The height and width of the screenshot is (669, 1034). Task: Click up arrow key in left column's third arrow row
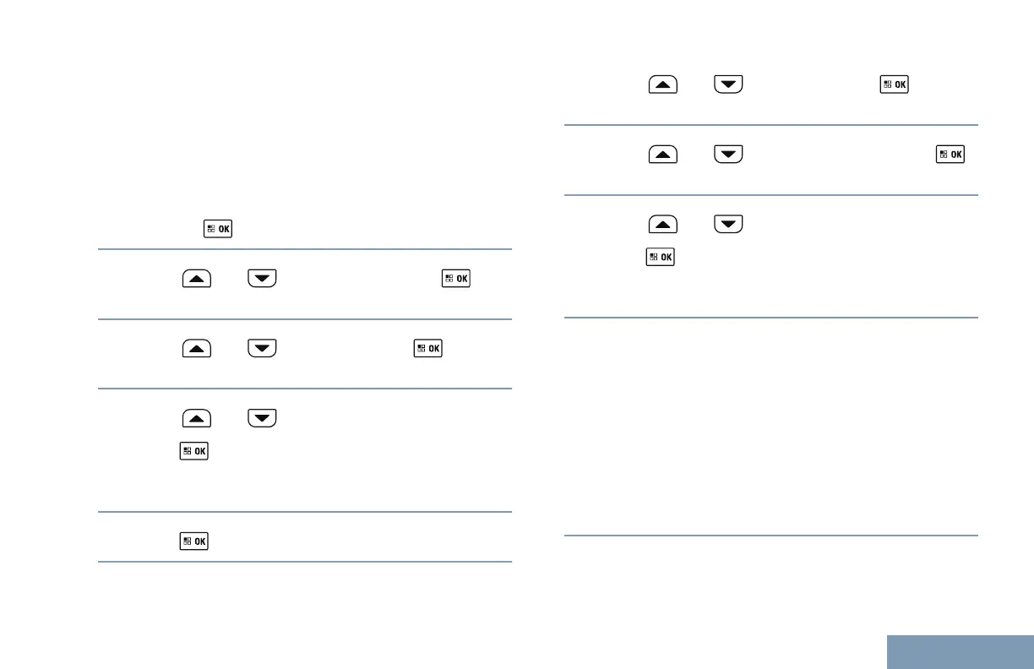coord(196,417)
